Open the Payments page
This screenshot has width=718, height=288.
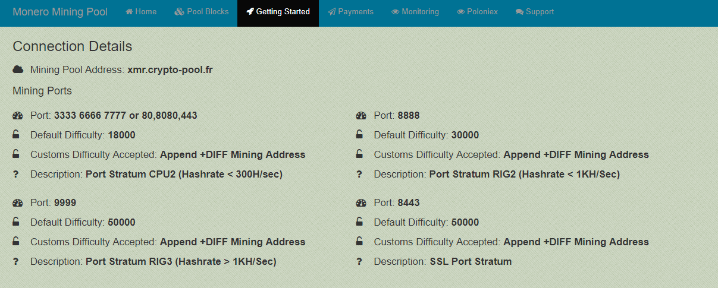[351, 12]
